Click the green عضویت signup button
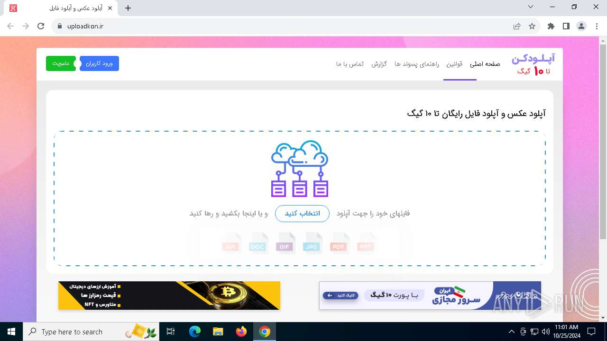This screenshot has height=341, width=607. (x=61, y=63)
